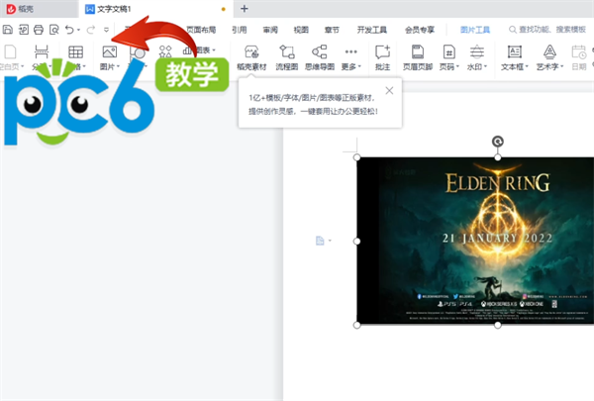
Task: Click the bottom-center handle of the image
Action: [498, 325]
